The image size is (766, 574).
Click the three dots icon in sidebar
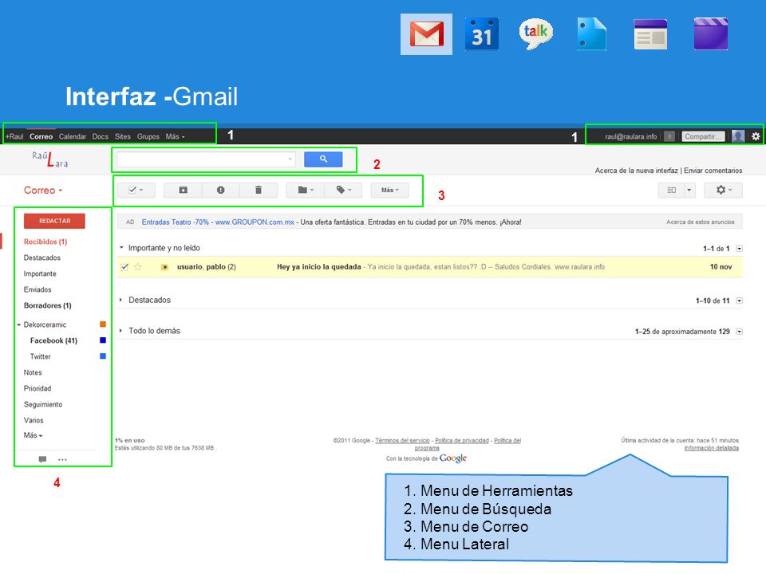coord(62,459)
